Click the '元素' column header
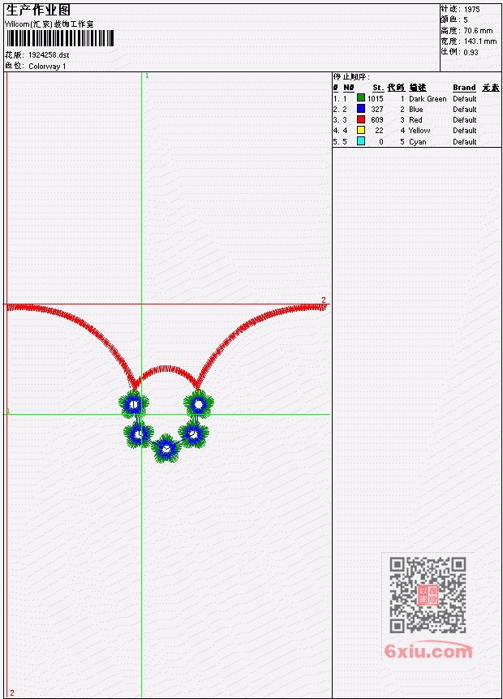Image resolution: width=503 pixels, height=699 pixels. pyautogui.click(x=491, y=88)
